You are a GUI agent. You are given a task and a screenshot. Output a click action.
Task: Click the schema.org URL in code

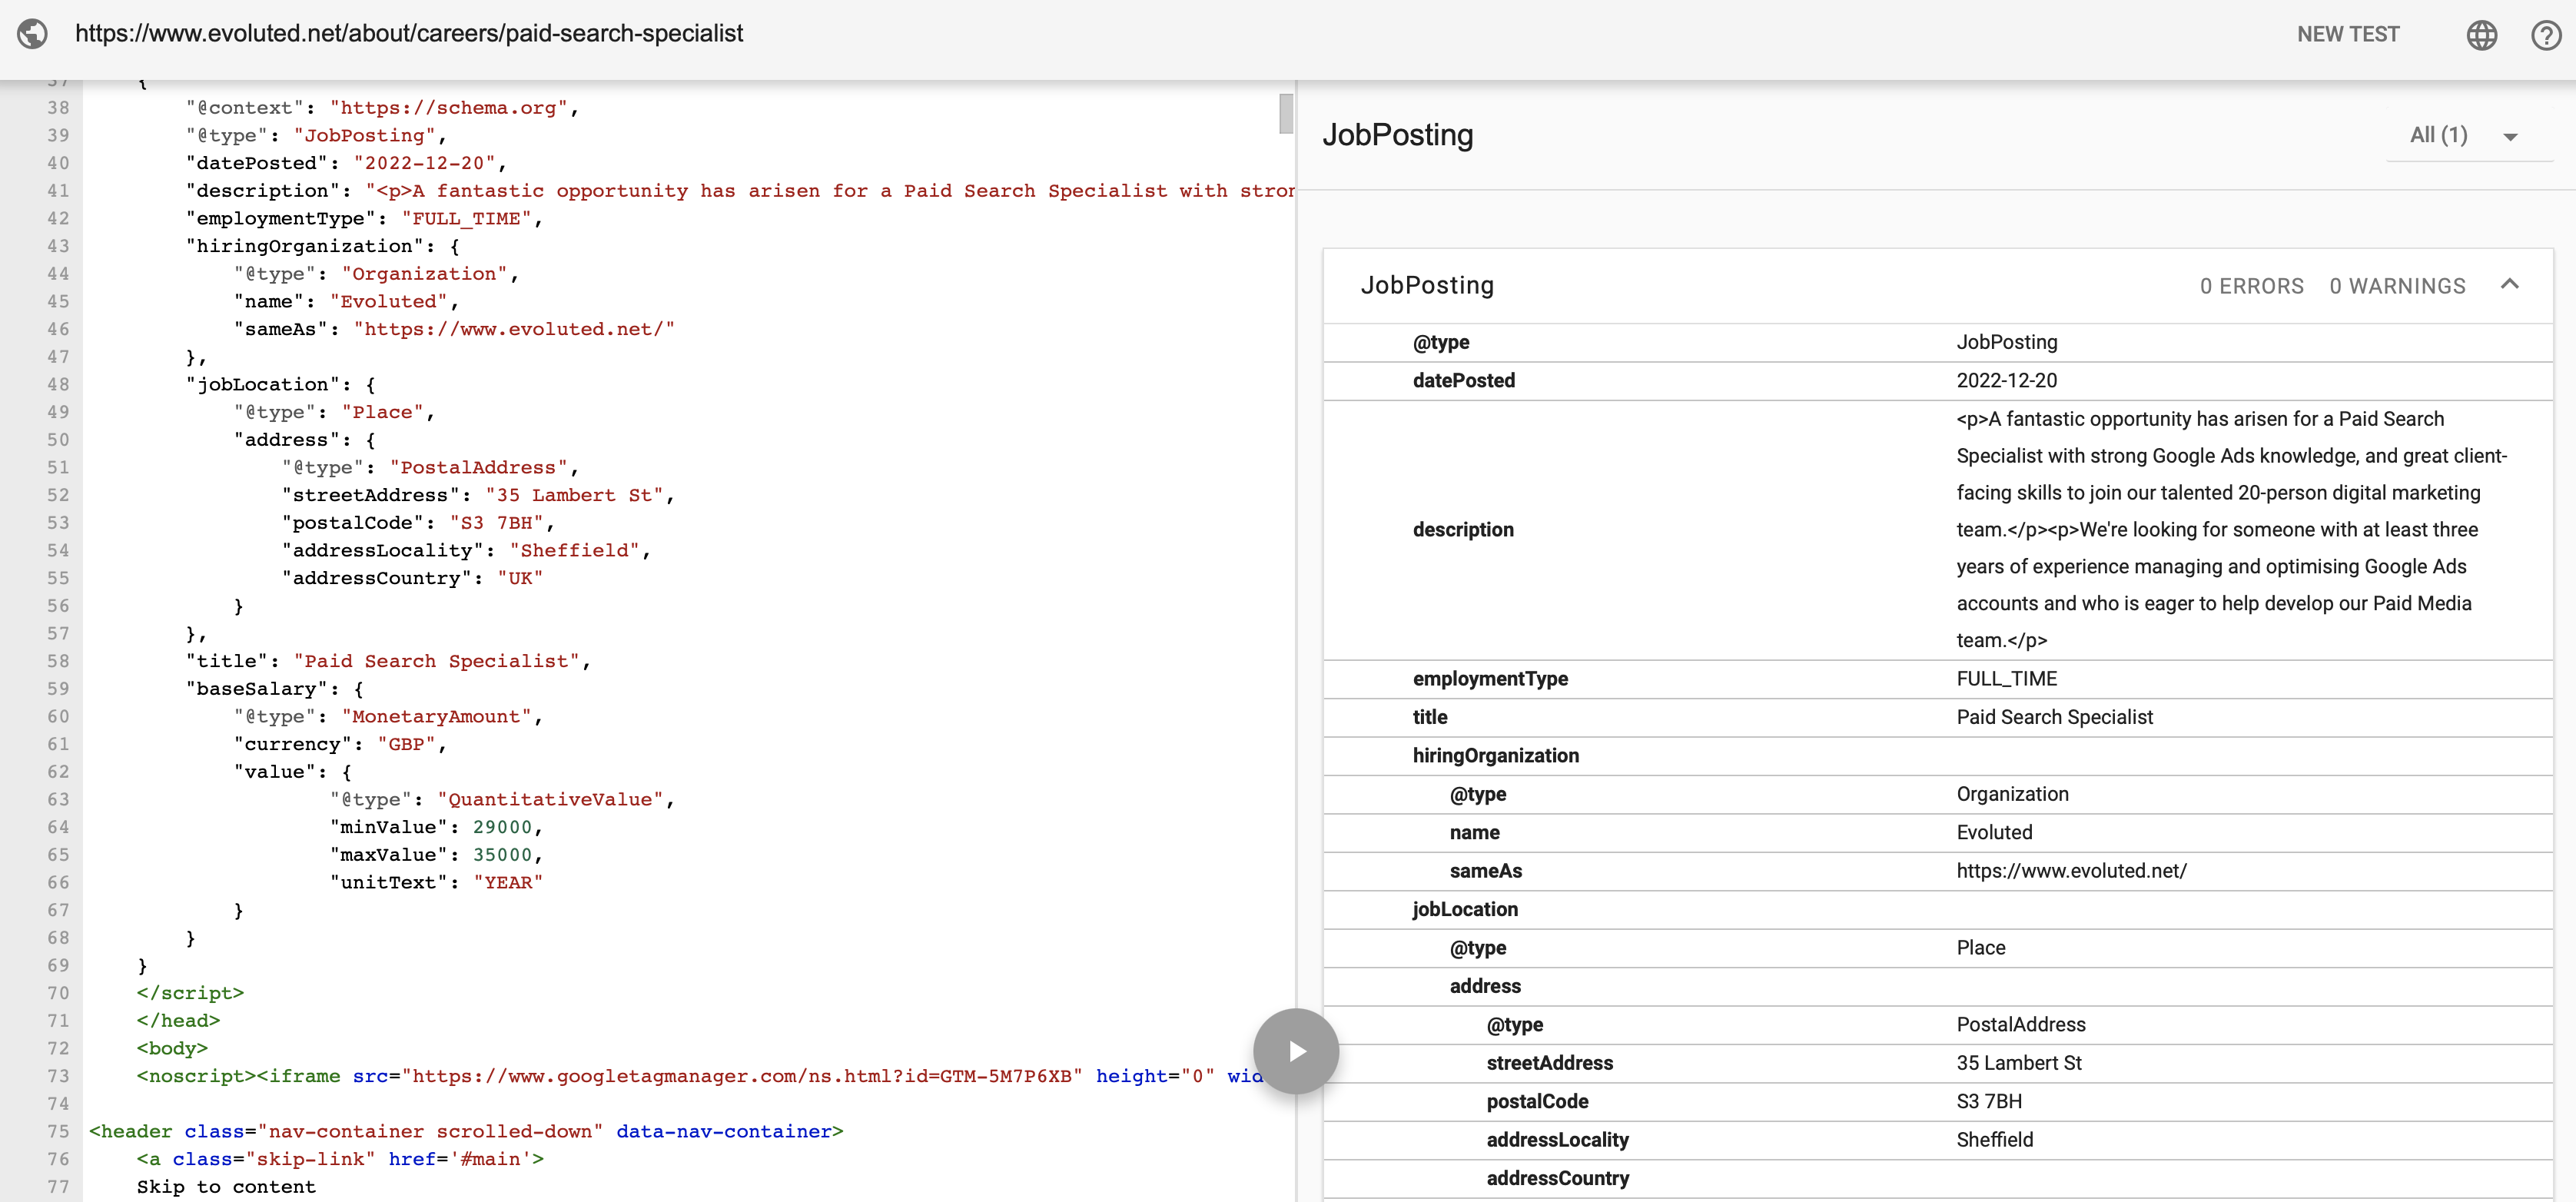(449, 108)
